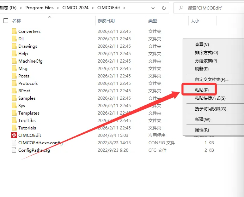Click the Tutorials folder icon
The width and height of the screenshot is (244, 197).
14,128
